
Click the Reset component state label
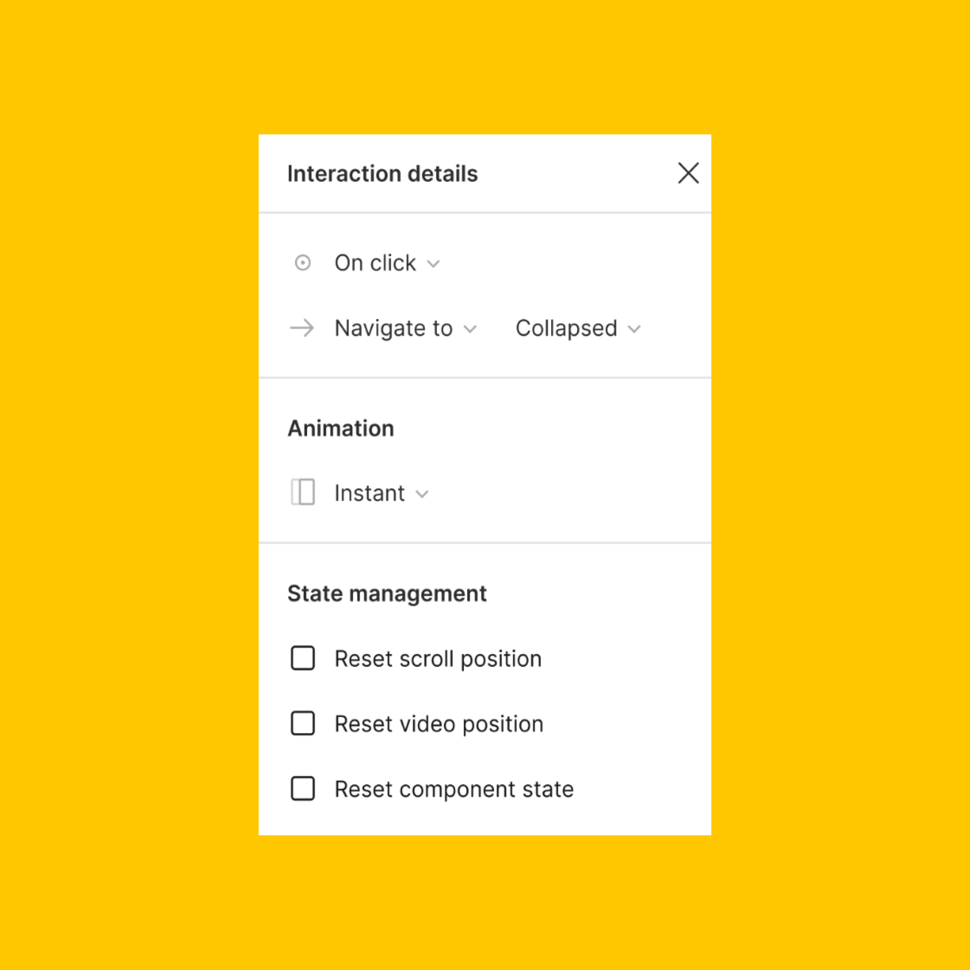coord(454,789)
